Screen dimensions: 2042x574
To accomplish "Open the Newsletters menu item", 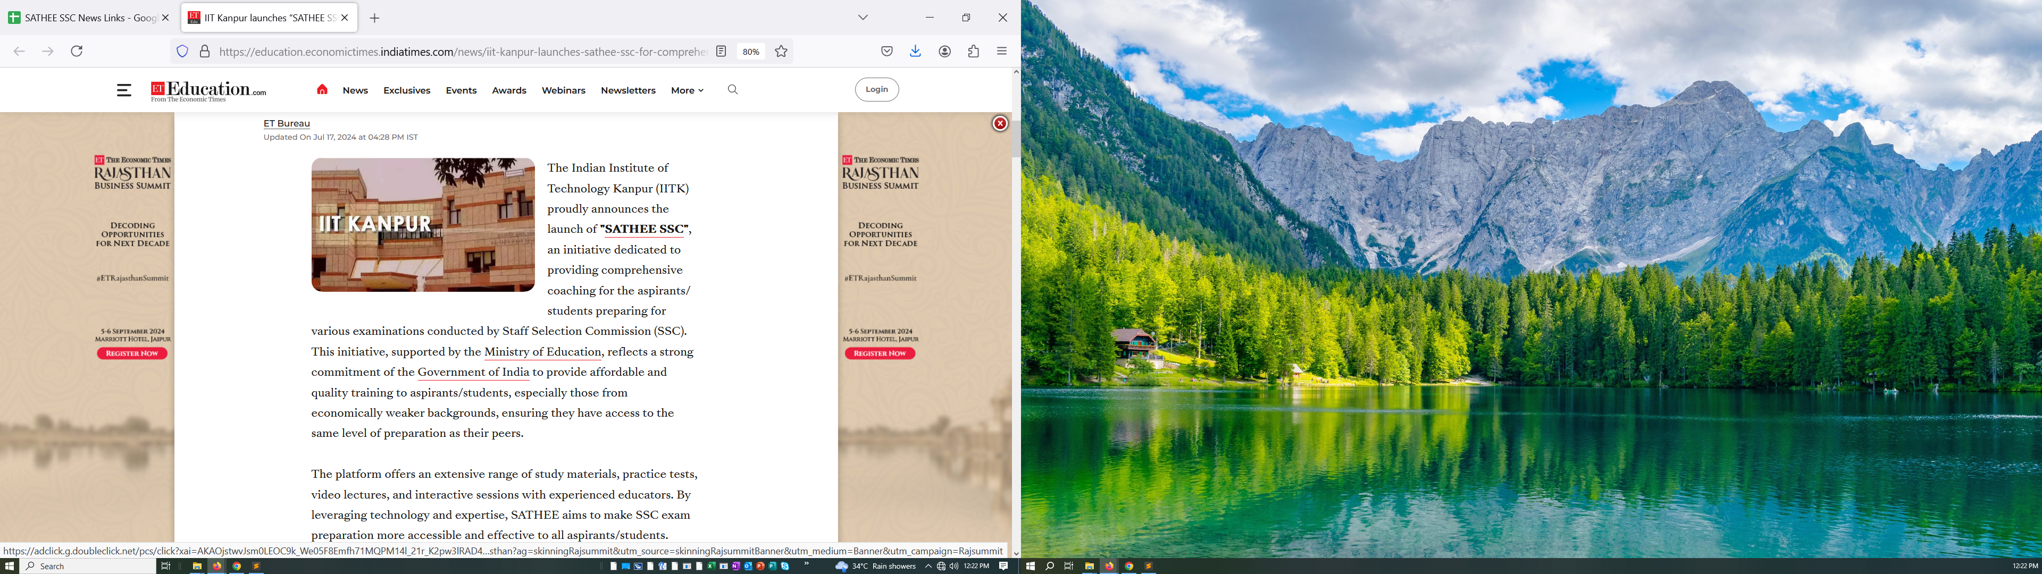I will [x=628, y=90].
